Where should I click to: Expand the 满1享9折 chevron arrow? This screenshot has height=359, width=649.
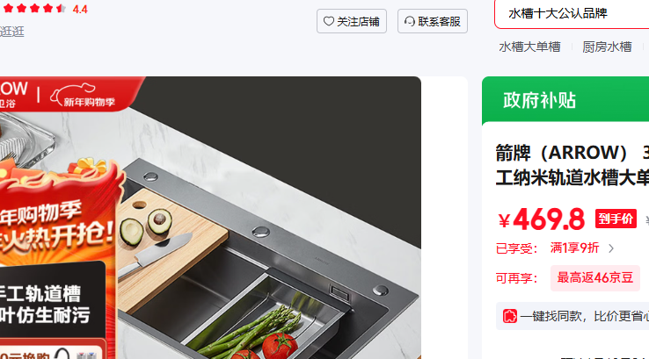pyautogui.click(x=611, y=248)
